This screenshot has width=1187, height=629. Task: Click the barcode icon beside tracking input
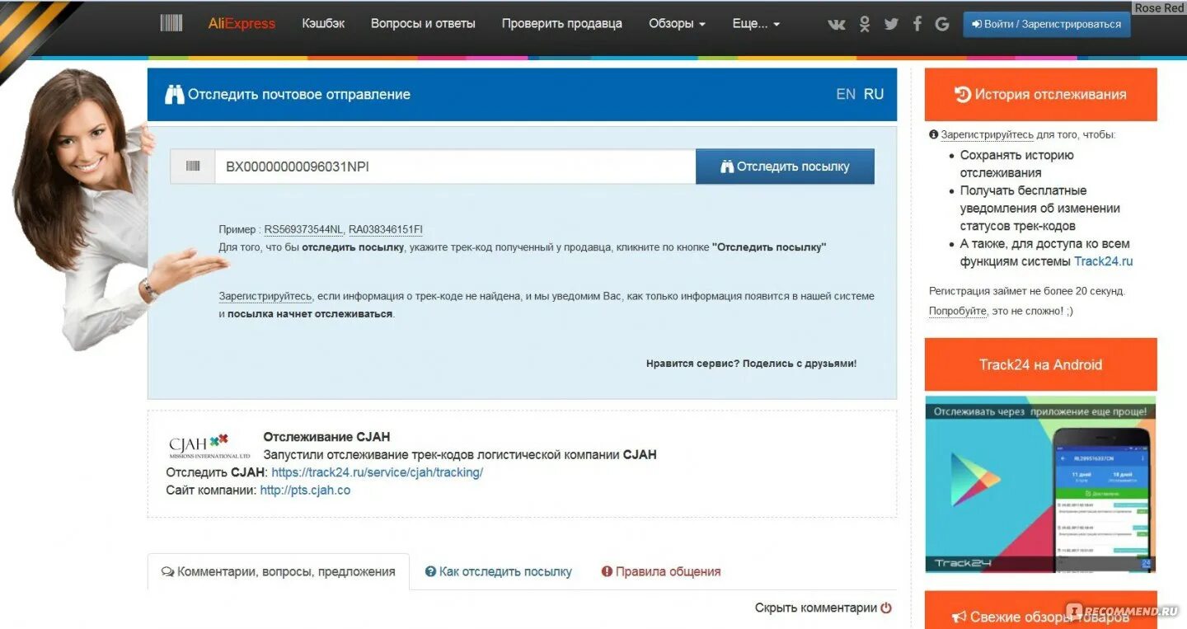tap(193, 167)
